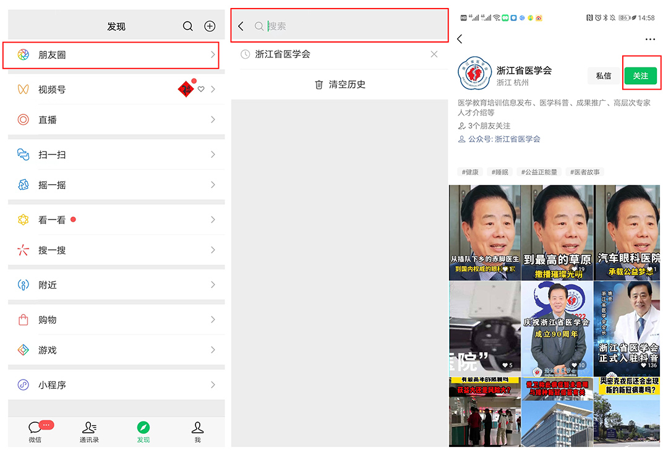
Task: Open video 汽车眼科医院
Action: pos(627,232)
